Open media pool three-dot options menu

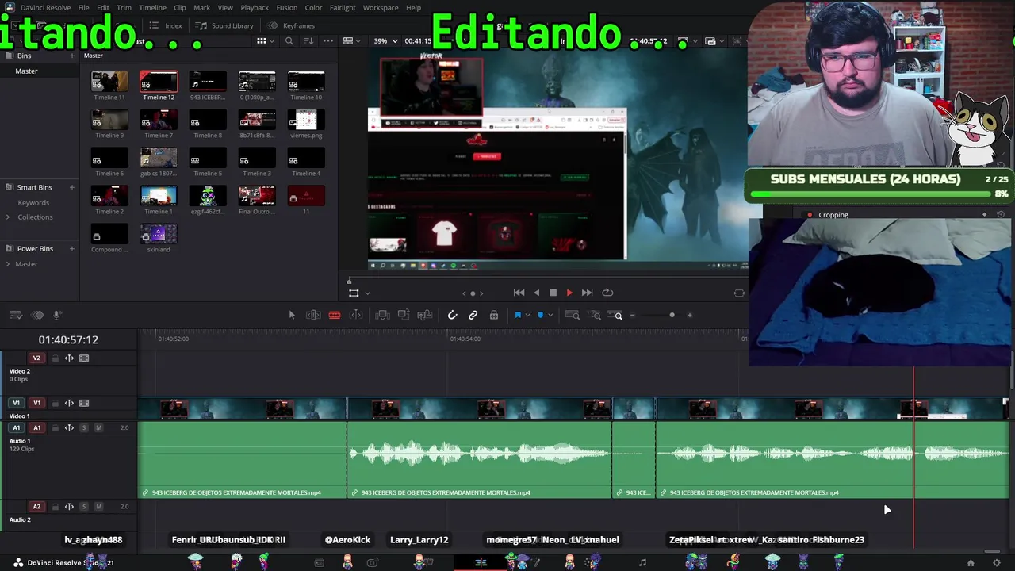point(327,41)
